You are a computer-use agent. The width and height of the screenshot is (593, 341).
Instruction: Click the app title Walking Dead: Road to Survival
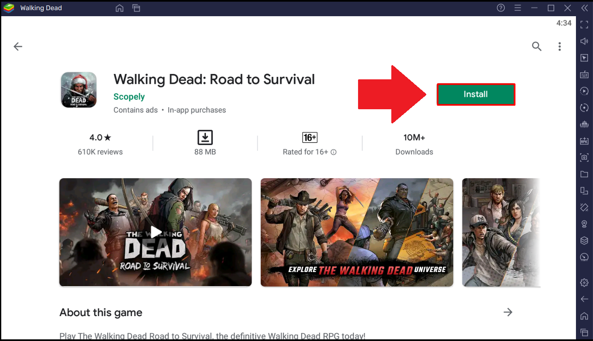click(x=214, y=79)
